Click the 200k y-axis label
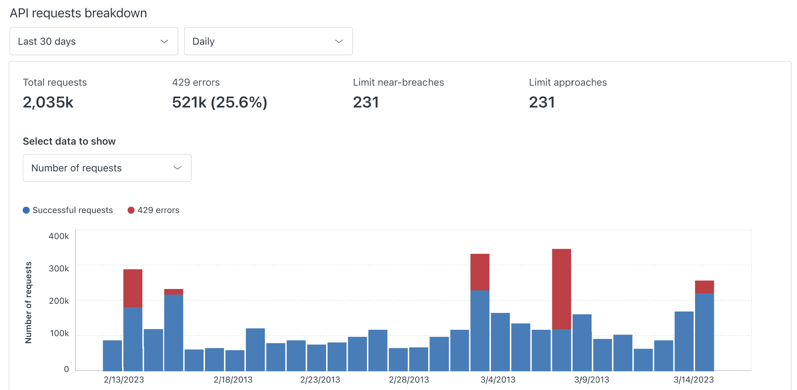The width and height of the screenshot is (797, 390). click(x=59, y=301)
